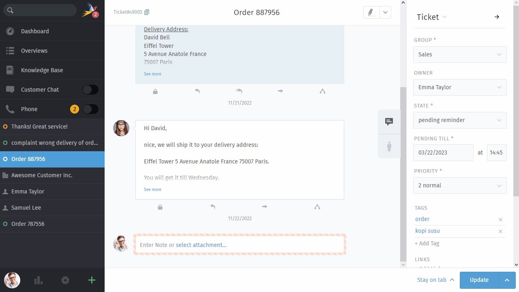Forward the 11/21/2022 article
Screen dimensions: 519x292
[280, 91]
